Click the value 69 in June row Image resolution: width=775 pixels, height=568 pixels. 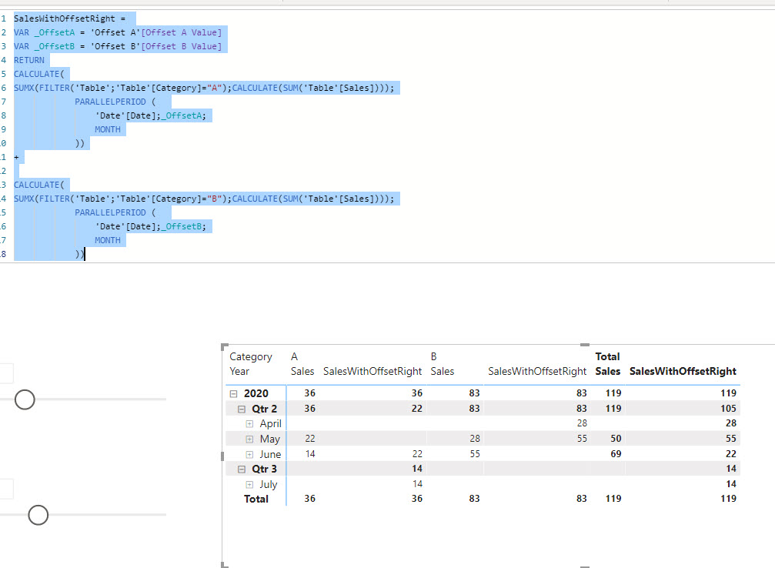[x=616, y=454]
